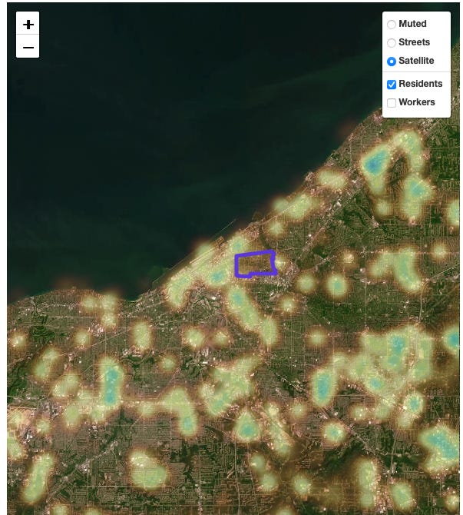Image resolution: width=463 pixels, height=515 pixels.
Task: Zoom in with the plus button
Action: pyautogui.click(x=28, y=23)
